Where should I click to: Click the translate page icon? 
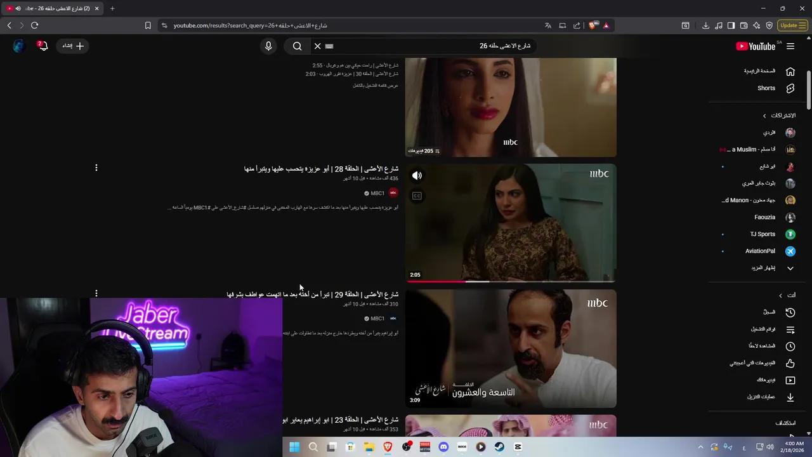(547, 25)
